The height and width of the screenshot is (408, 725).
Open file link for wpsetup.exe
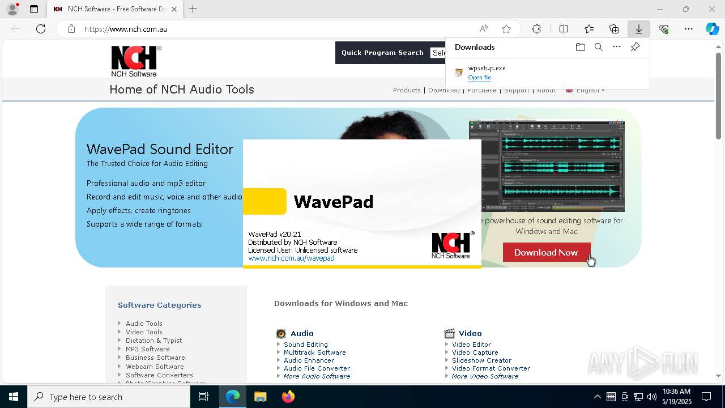480,78
